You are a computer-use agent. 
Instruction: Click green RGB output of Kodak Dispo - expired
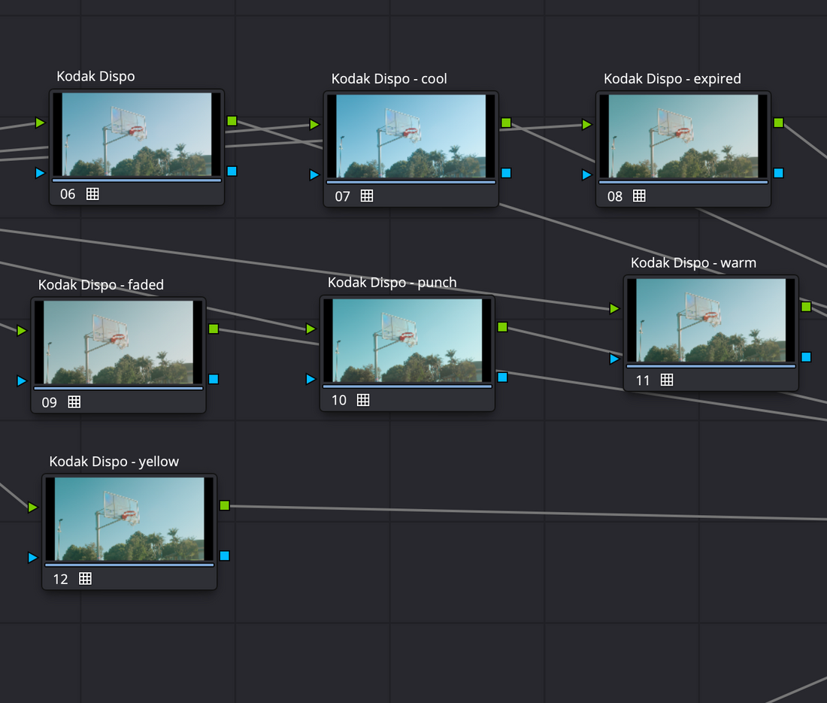point(778,123)
